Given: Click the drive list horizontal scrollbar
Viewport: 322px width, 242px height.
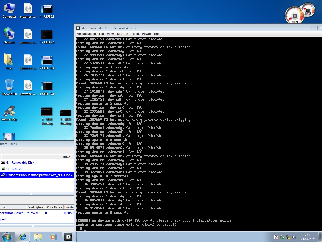Looking at the screenshot, I should coord(37,194).
